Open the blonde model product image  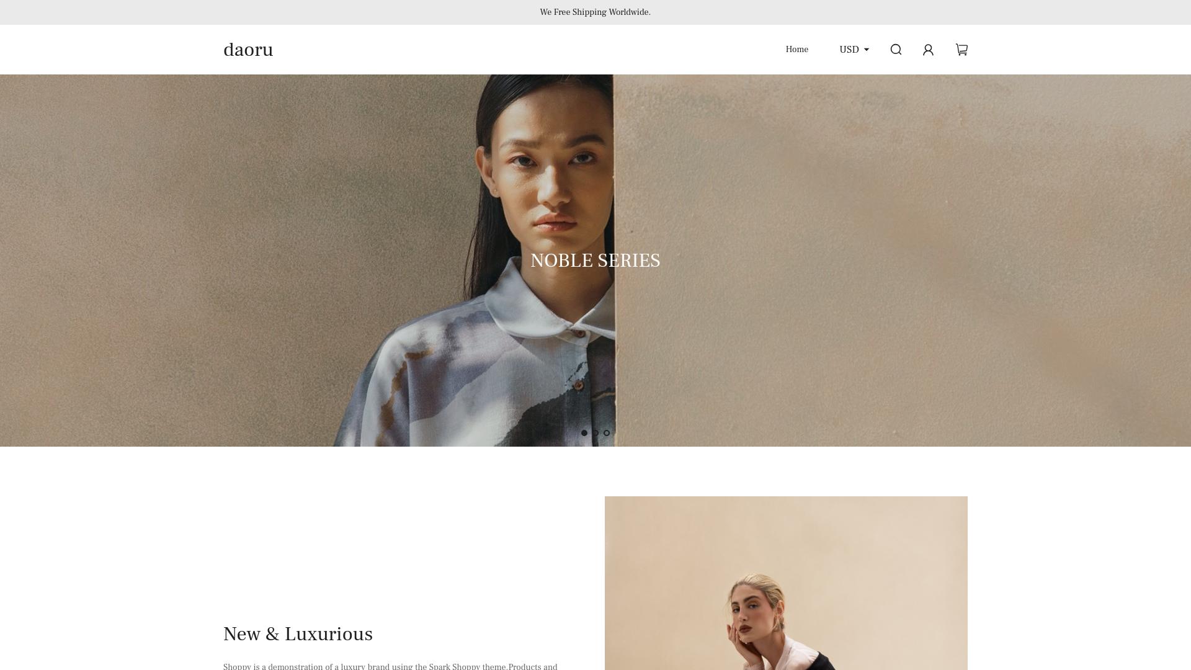(x=786, y=583)
